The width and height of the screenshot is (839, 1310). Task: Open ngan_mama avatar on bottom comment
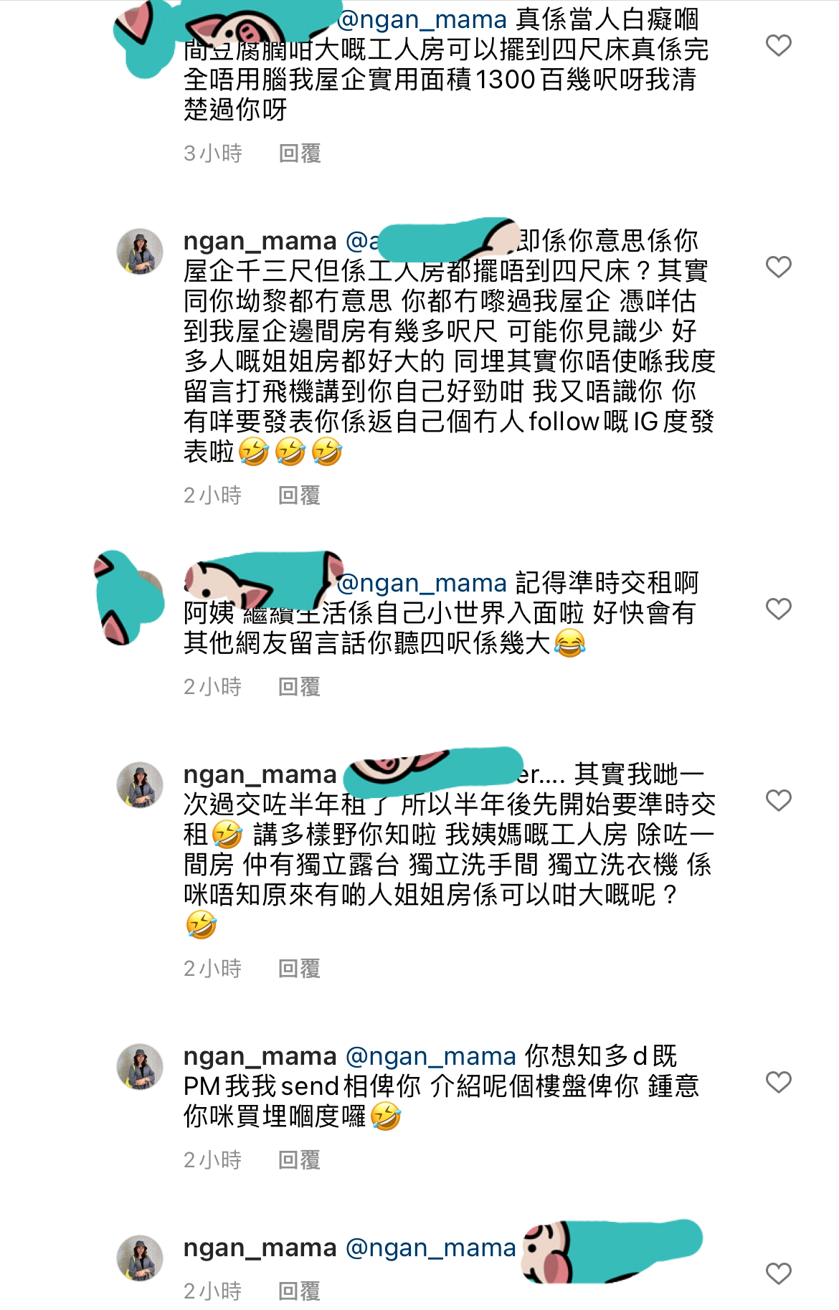click(x=141, y=1258)
